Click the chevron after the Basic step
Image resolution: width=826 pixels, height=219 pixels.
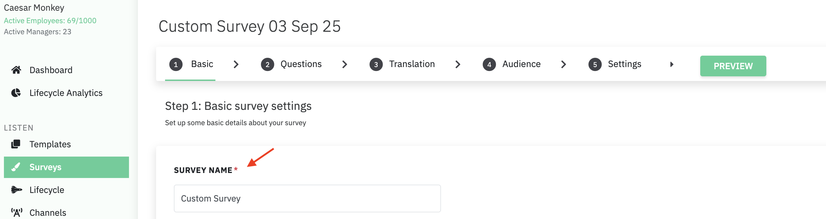click(236, 64)
